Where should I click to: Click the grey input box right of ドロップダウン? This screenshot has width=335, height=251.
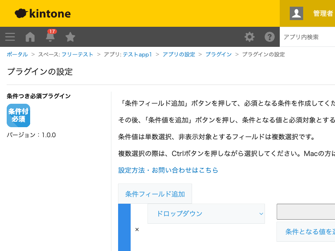click(306, 212)
